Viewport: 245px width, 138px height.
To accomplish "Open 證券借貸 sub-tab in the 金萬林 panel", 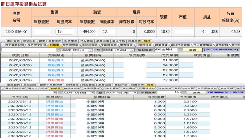I will pos(161,45).
